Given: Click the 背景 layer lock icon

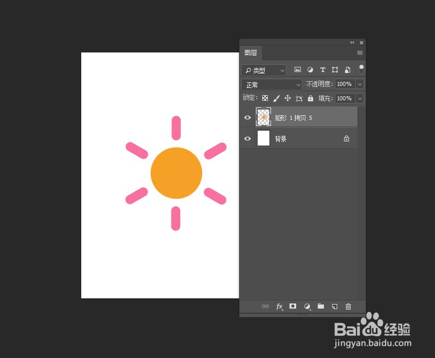Looking at the screenshot, I should (347, 138).
